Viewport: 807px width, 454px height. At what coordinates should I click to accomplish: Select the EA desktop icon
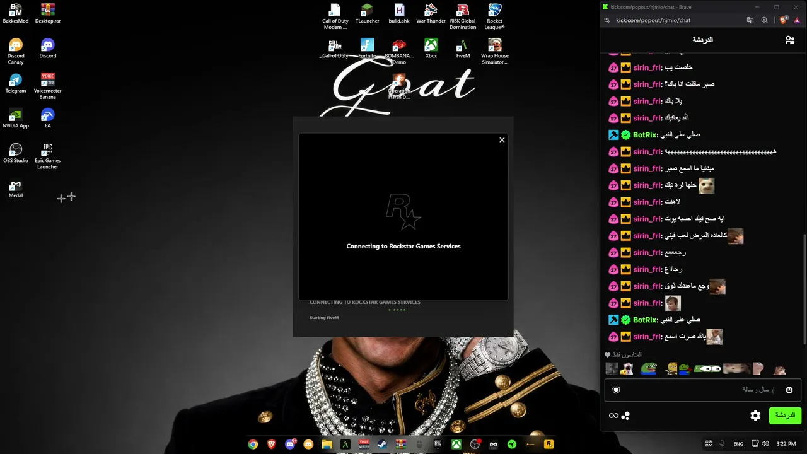coord(48,119)
